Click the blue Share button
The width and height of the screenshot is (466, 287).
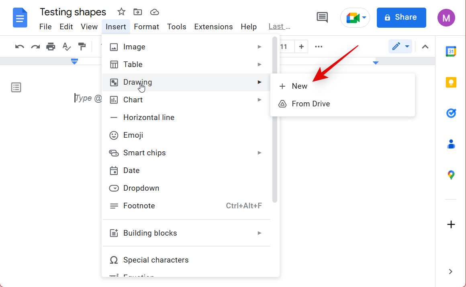pos(401,18)
